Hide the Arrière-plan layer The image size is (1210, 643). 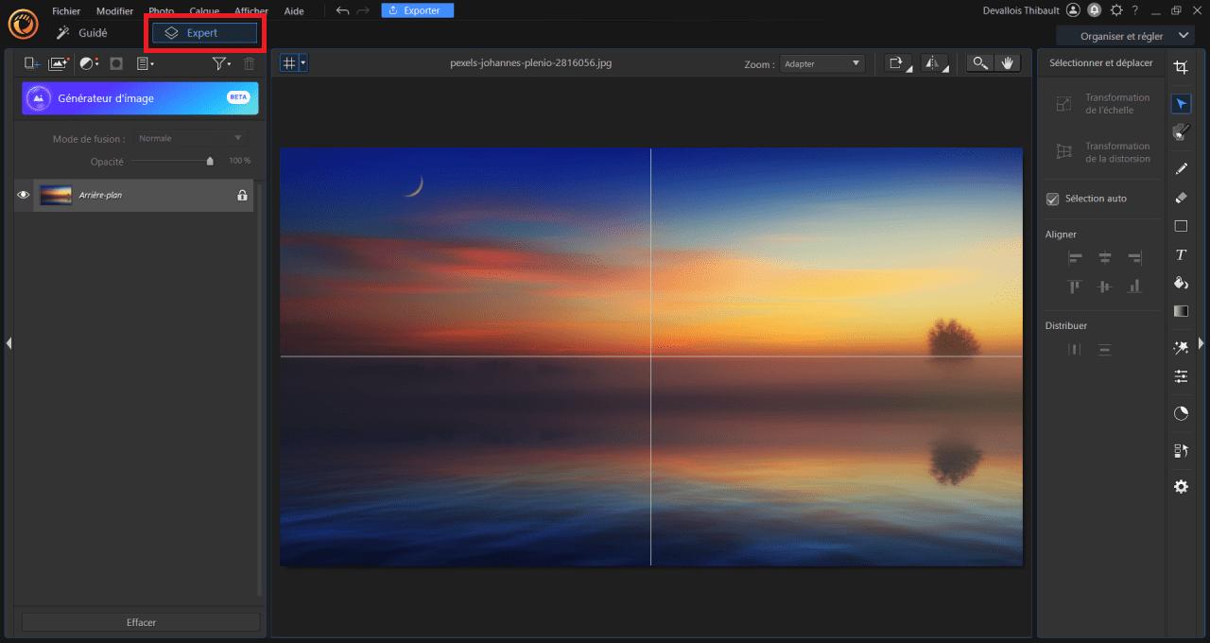pyautogui.click(x=24, y=196)
